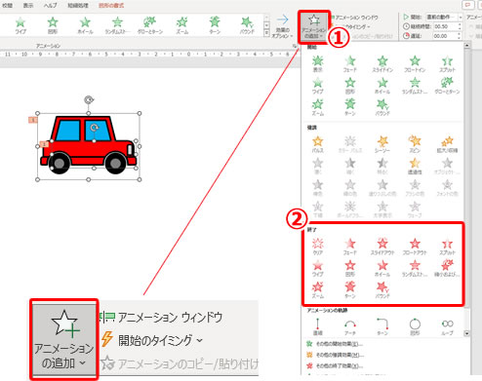Pick フェード in the 終了 effects section
Screen dimensions: 482x381
(350, 247)
